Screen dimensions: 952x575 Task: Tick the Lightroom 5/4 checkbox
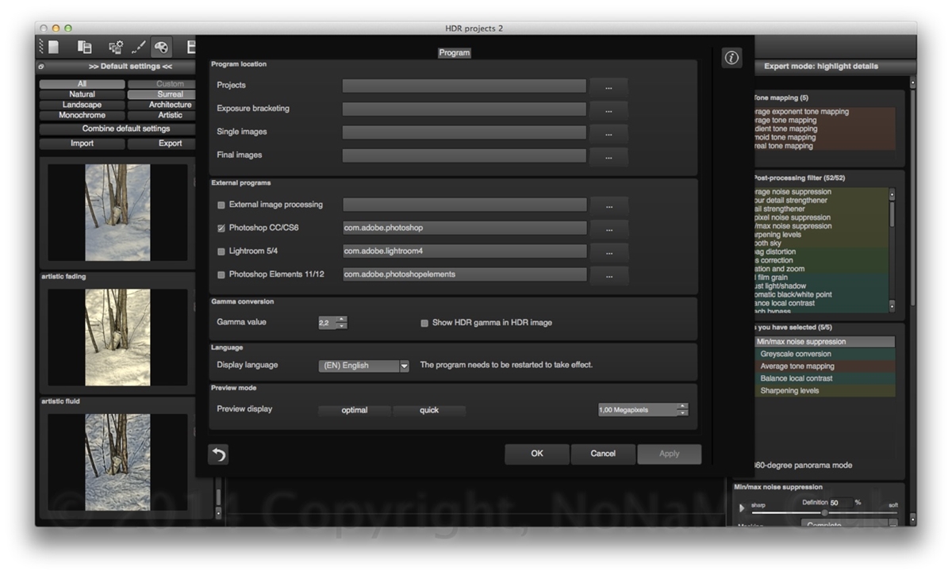point(221,251)
